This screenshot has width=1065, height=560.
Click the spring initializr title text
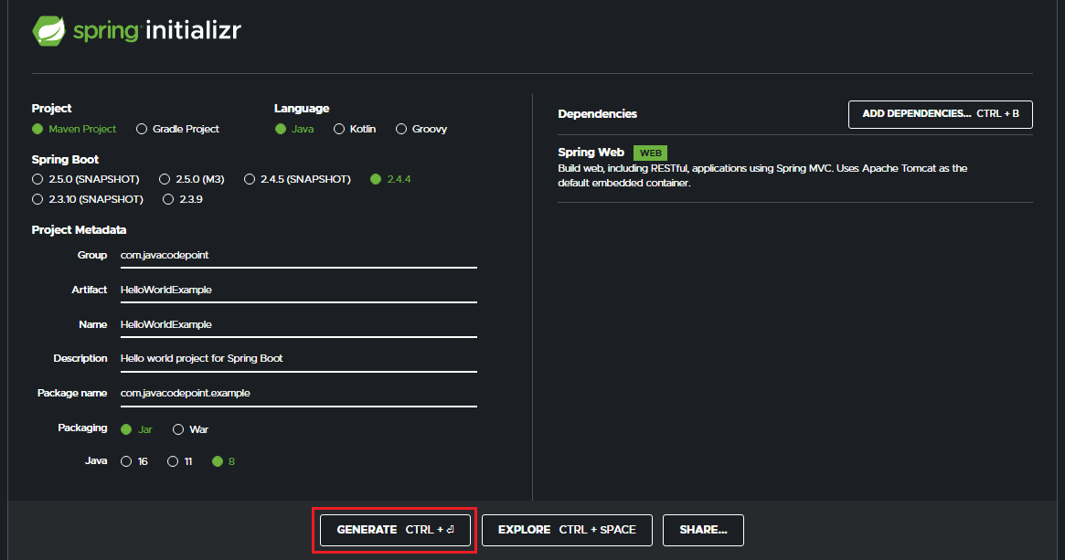click(x=157, y=30)
